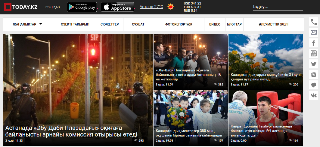Open the БЛОГТАР menu item
Image resolution: width=320 pixels, height=147 pixels.
(234, 24)
